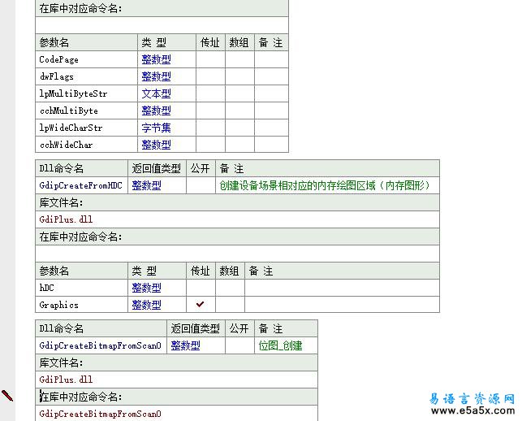Select the 整数型 return type of GdipCreateFromHDC
The width and height of the screenshot is (522, 421).
[x=146, y=185]
